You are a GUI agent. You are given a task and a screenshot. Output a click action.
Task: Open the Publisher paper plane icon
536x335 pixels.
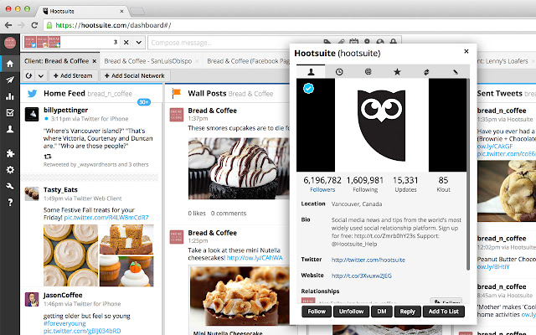coord(10,80)
